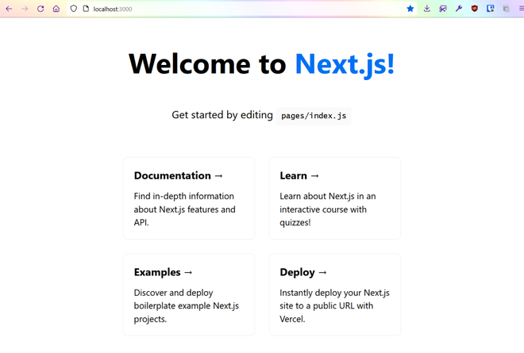524x353 pixels.
Task: Click 'interactive course with' description line
Action: (x=323, y=209)
